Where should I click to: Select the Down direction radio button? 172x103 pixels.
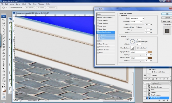tap(137, 27)
